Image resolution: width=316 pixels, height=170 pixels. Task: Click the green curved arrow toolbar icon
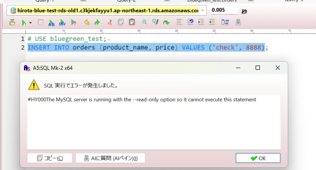click(x=166, y=22)
